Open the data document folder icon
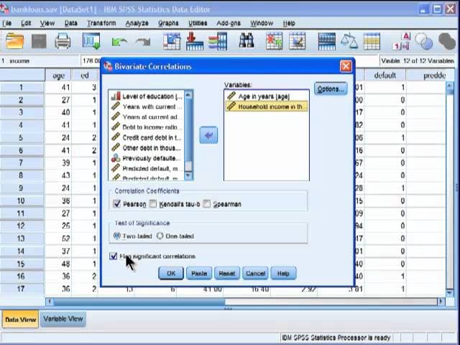460x345 pixels. (14, 40)
